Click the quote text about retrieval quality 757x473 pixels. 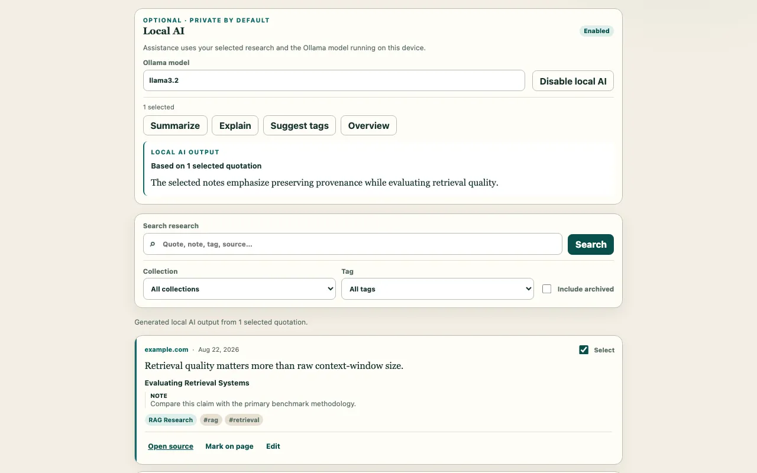point(274,365)
